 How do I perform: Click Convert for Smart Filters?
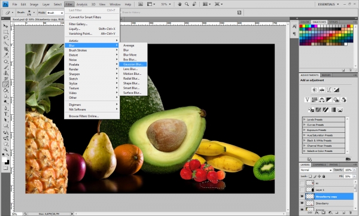[92, 17]
